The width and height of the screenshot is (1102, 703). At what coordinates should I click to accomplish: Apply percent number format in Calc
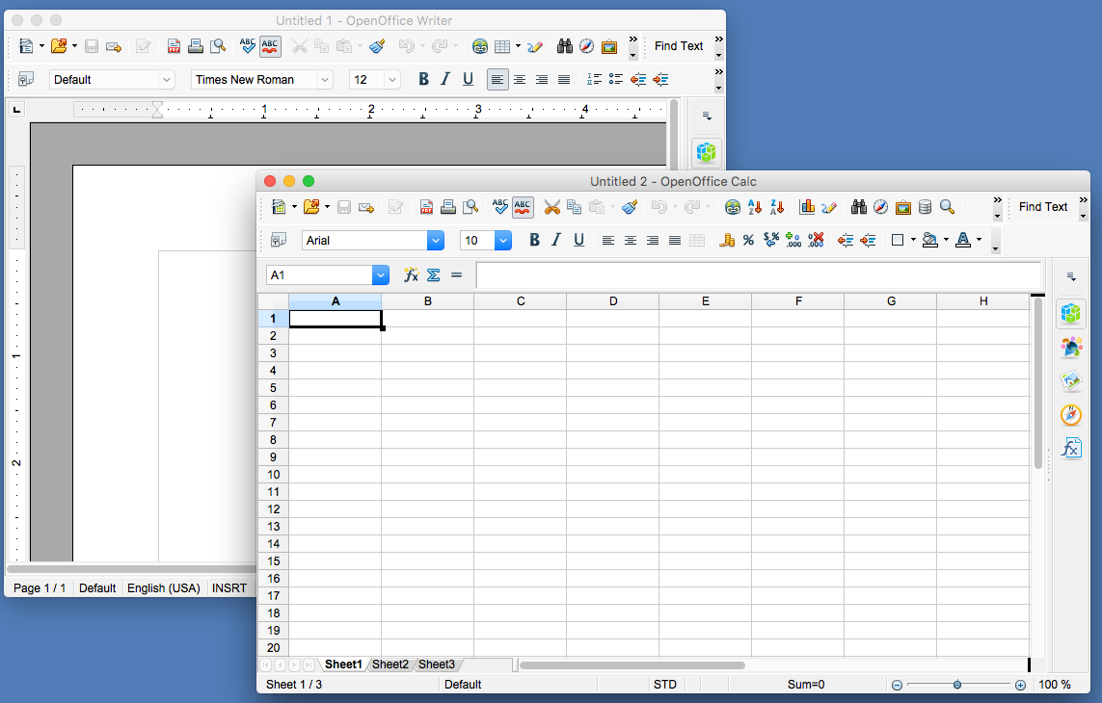[x=748, y=241]
